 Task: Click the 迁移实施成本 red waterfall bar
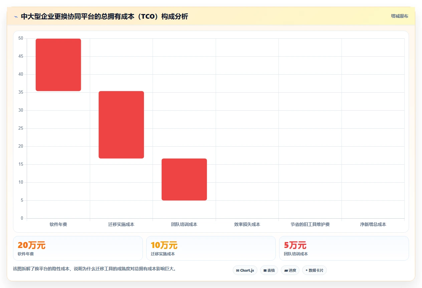click(x=121, y=125)
